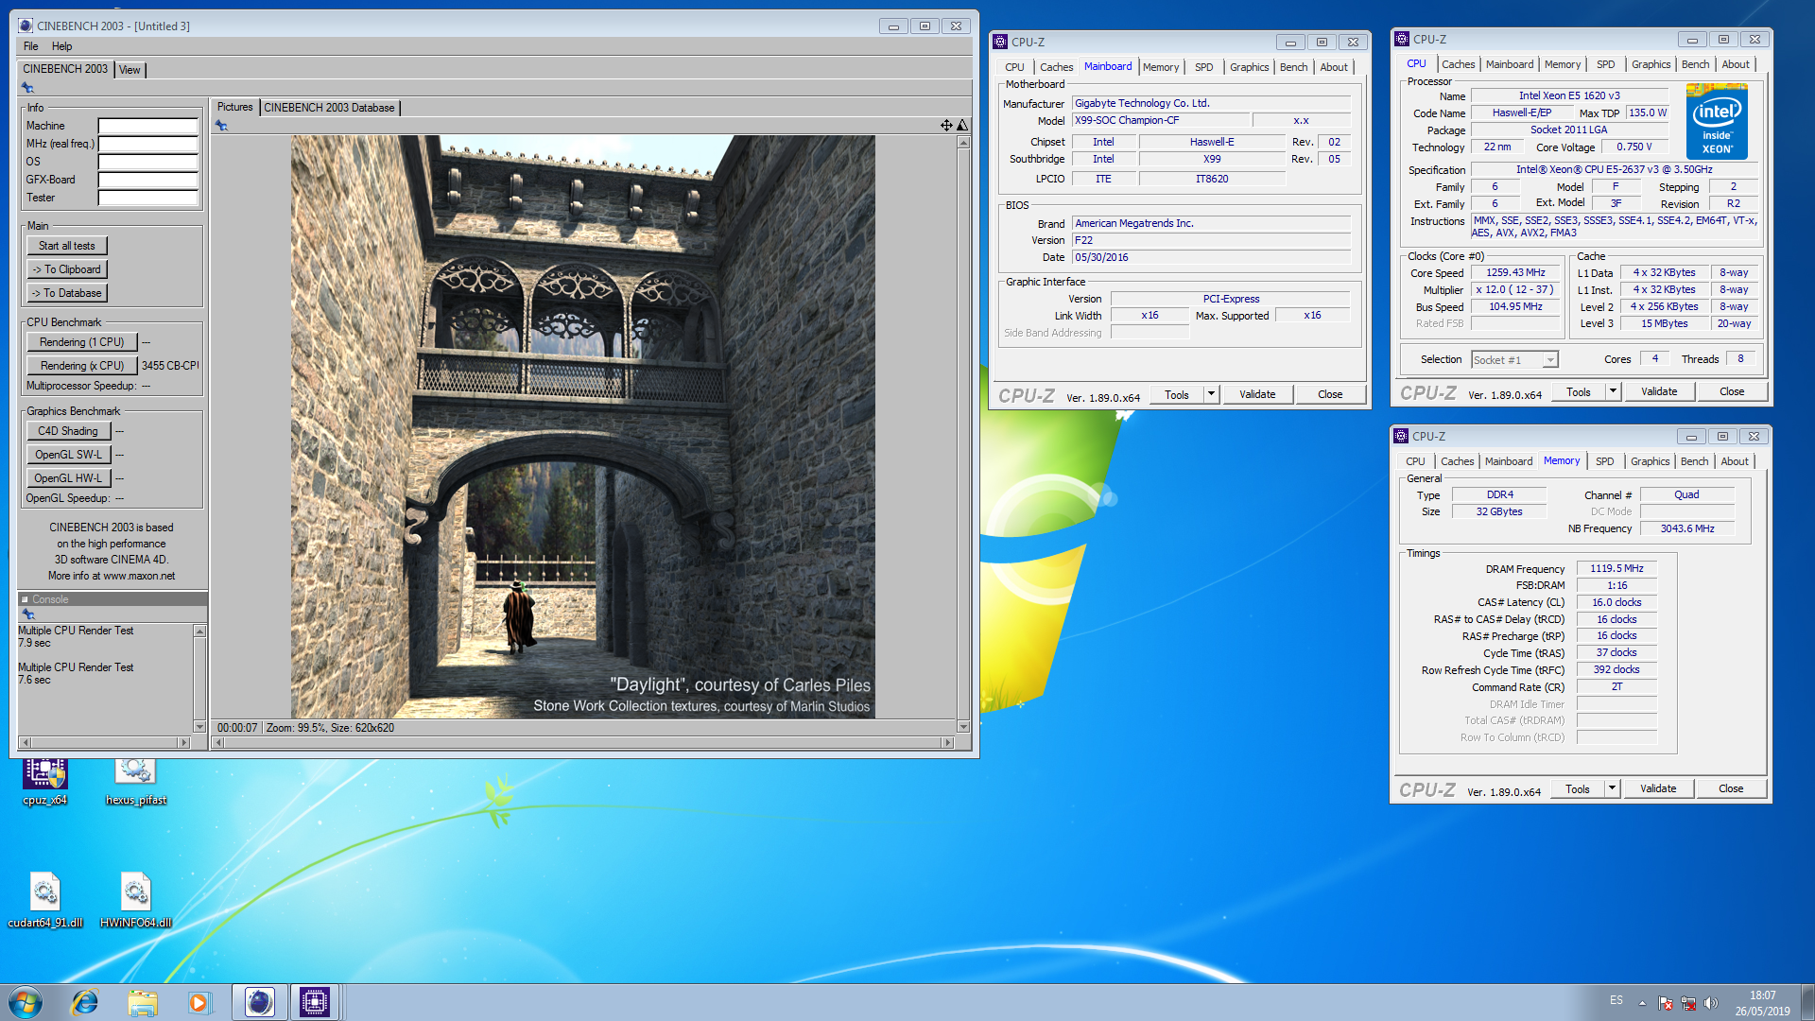Open Graphics tab in Mainboard CPU-Z window
The height and width of the screenshot is (1021, 1815).
pos(1249,67)
